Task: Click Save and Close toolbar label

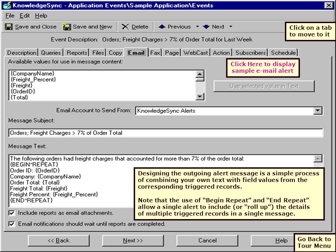Action: [x=36, y=27]
